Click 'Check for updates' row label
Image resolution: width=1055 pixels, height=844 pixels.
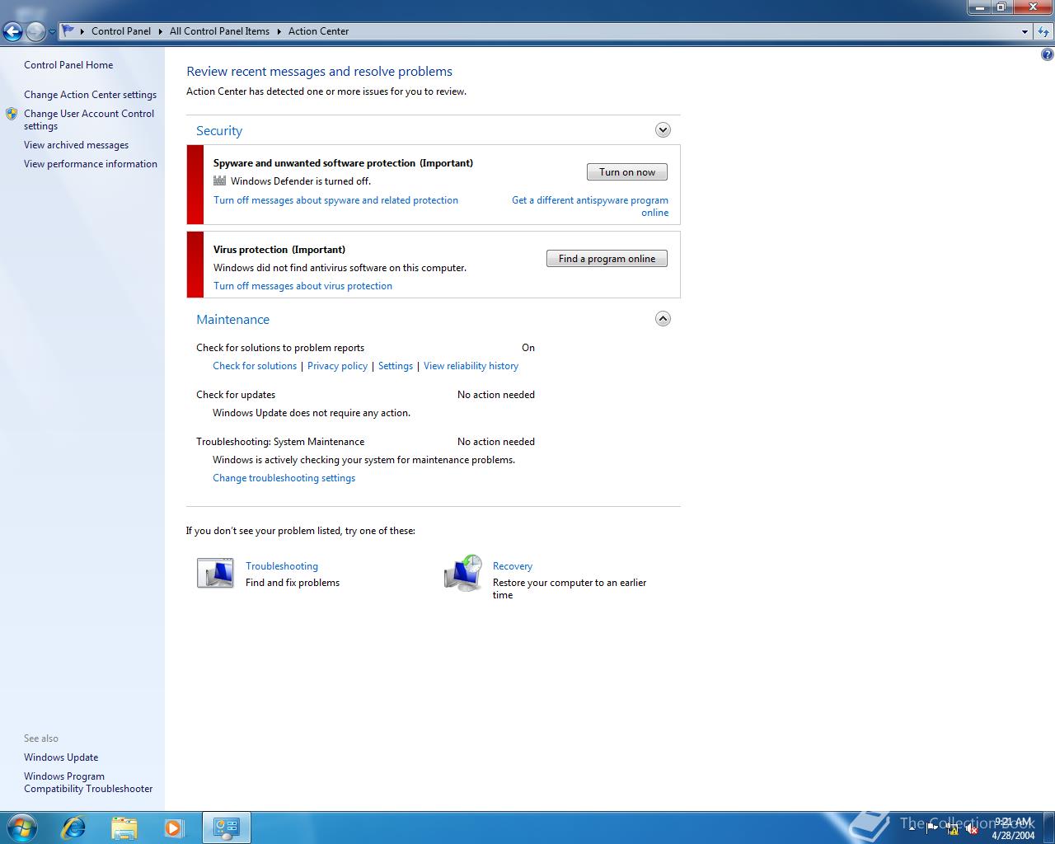[236, 395]
